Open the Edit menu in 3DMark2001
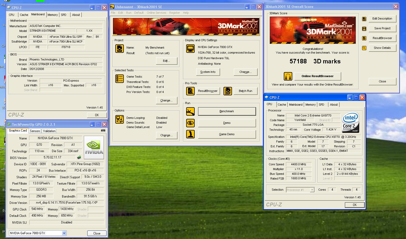 pyautogui.click(x=121, y=13)
